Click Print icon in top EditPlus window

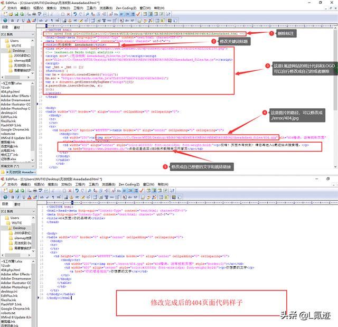(x=34, y=14)
